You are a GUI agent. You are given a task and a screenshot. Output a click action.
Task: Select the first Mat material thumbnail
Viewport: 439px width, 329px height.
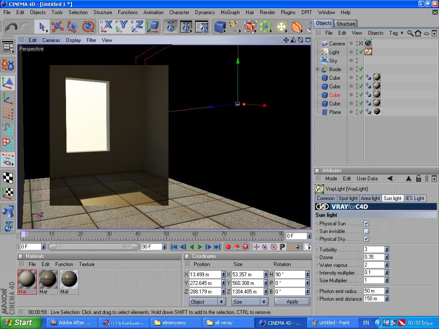pos(27,282)
